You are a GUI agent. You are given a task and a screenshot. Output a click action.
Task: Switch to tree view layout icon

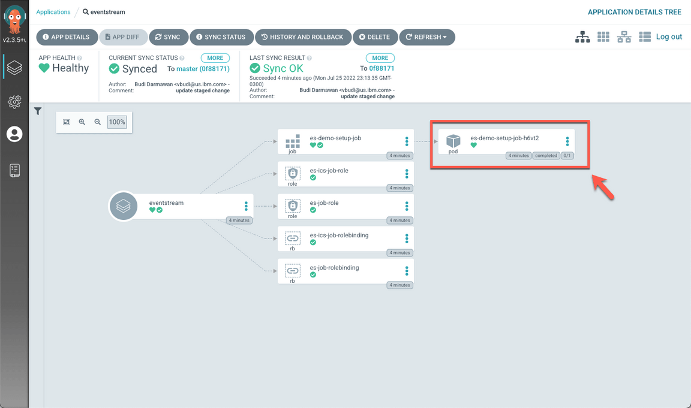pyautogui.click(x=582, y=37)
